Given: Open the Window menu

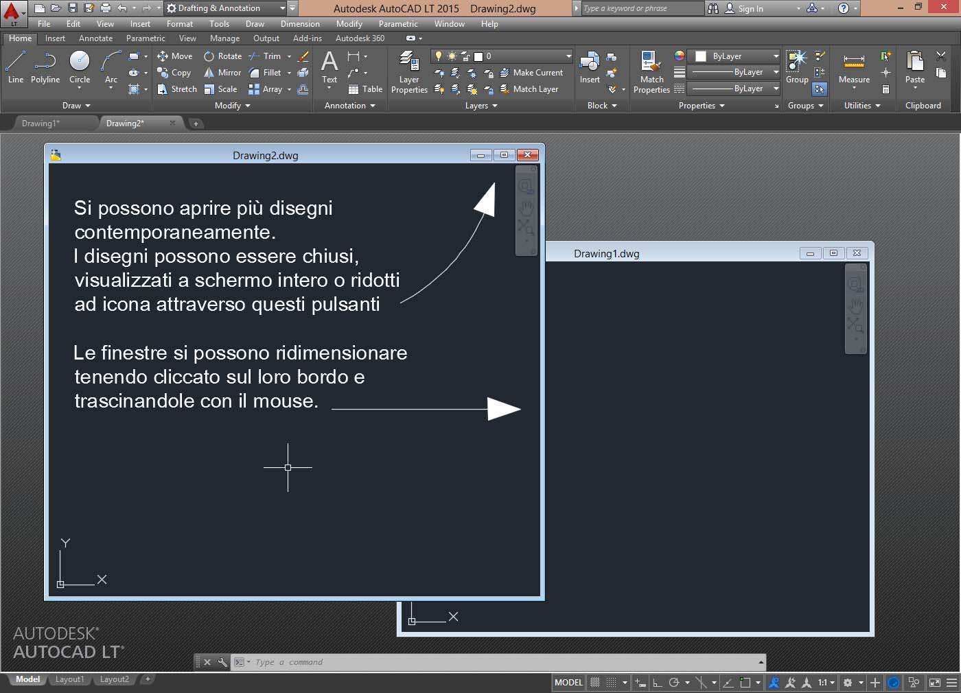Looking at the screenshot, I should [450, 24].
